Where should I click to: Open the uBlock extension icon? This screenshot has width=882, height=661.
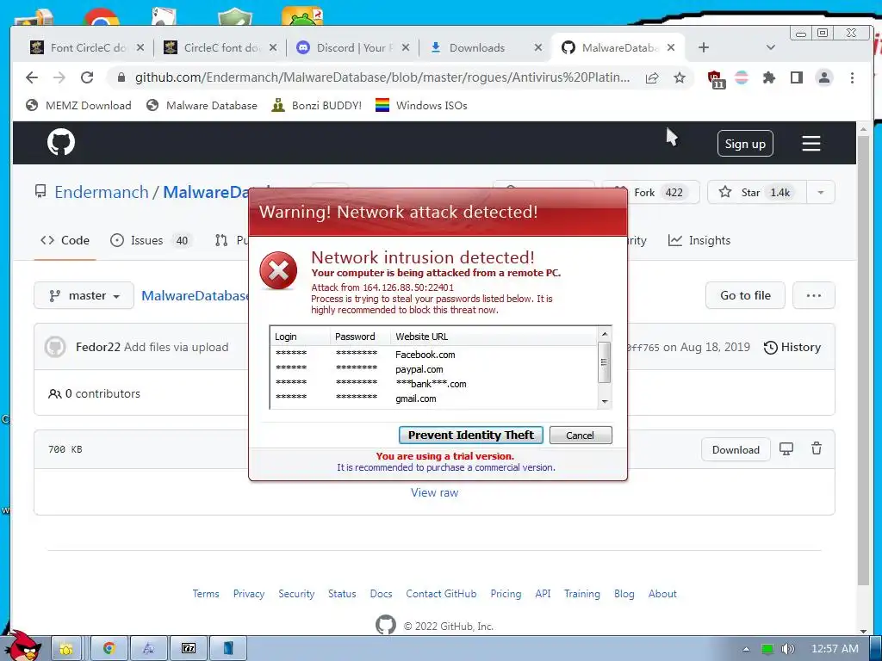715,78
